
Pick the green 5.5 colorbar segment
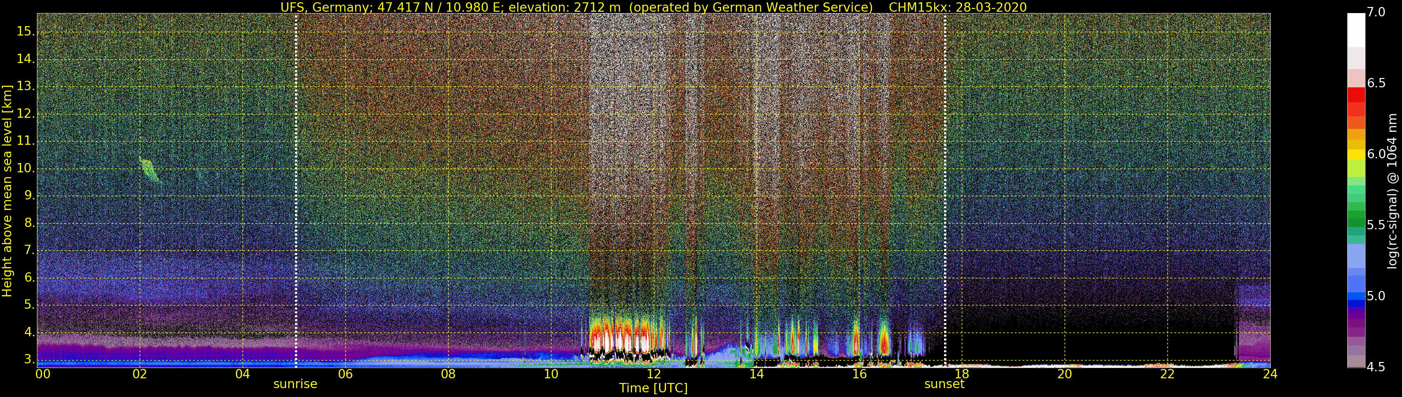click(1356, 222)
